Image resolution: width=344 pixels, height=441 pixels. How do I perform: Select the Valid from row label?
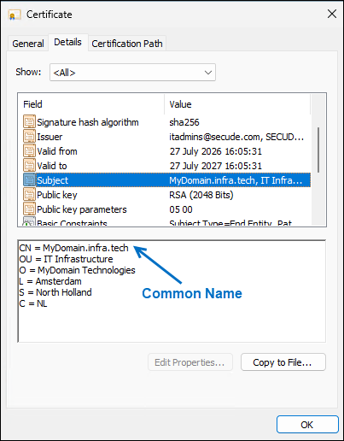click(57, 151)
